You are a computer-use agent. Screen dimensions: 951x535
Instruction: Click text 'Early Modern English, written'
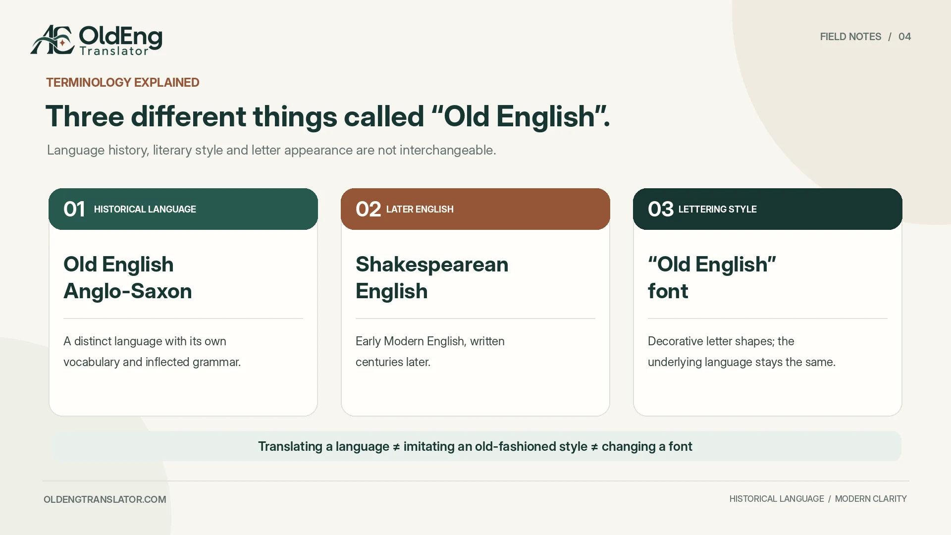click(430, 341)
